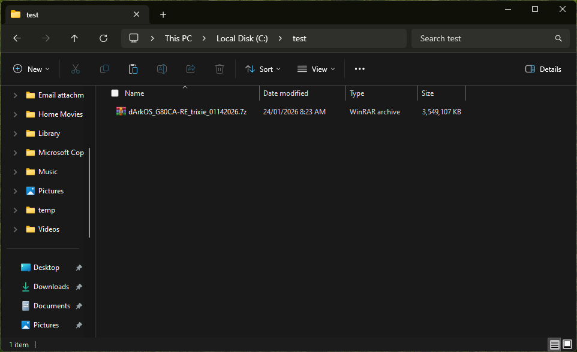This screenshot has height=352, width=577.
Task: Select Local Disk (C:) in the address bar
Action: tap(242, 38)
